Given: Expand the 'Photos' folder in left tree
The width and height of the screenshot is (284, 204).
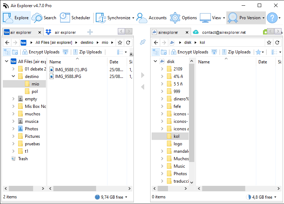Looking at the screenshot, I should click(x=14, y=129).
